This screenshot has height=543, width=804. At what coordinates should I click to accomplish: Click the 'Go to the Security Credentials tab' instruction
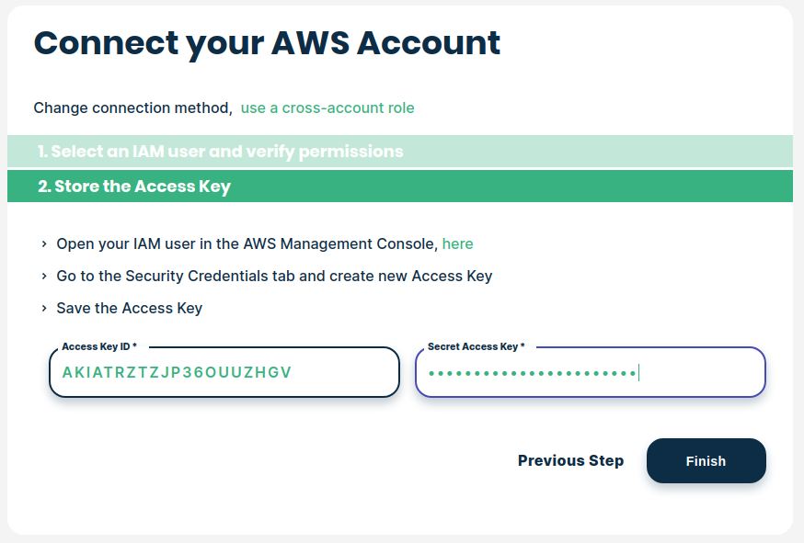click(x=274, y=276)
